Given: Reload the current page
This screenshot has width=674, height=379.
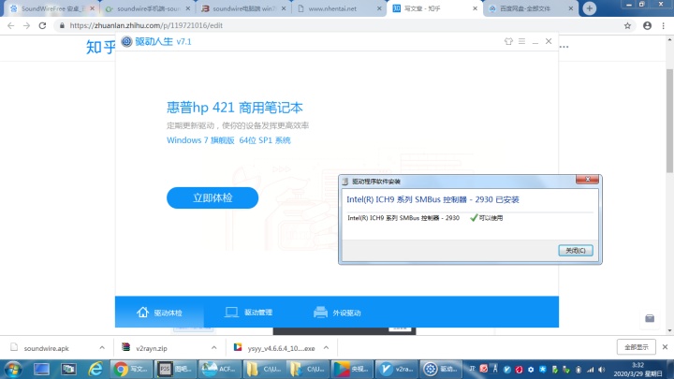Looking at the screenshot, I should click(42, 26).
